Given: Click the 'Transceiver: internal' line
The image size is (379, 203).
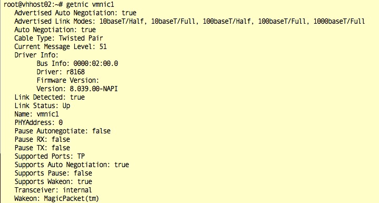Looking at the screenshot, I should [53, 190].
